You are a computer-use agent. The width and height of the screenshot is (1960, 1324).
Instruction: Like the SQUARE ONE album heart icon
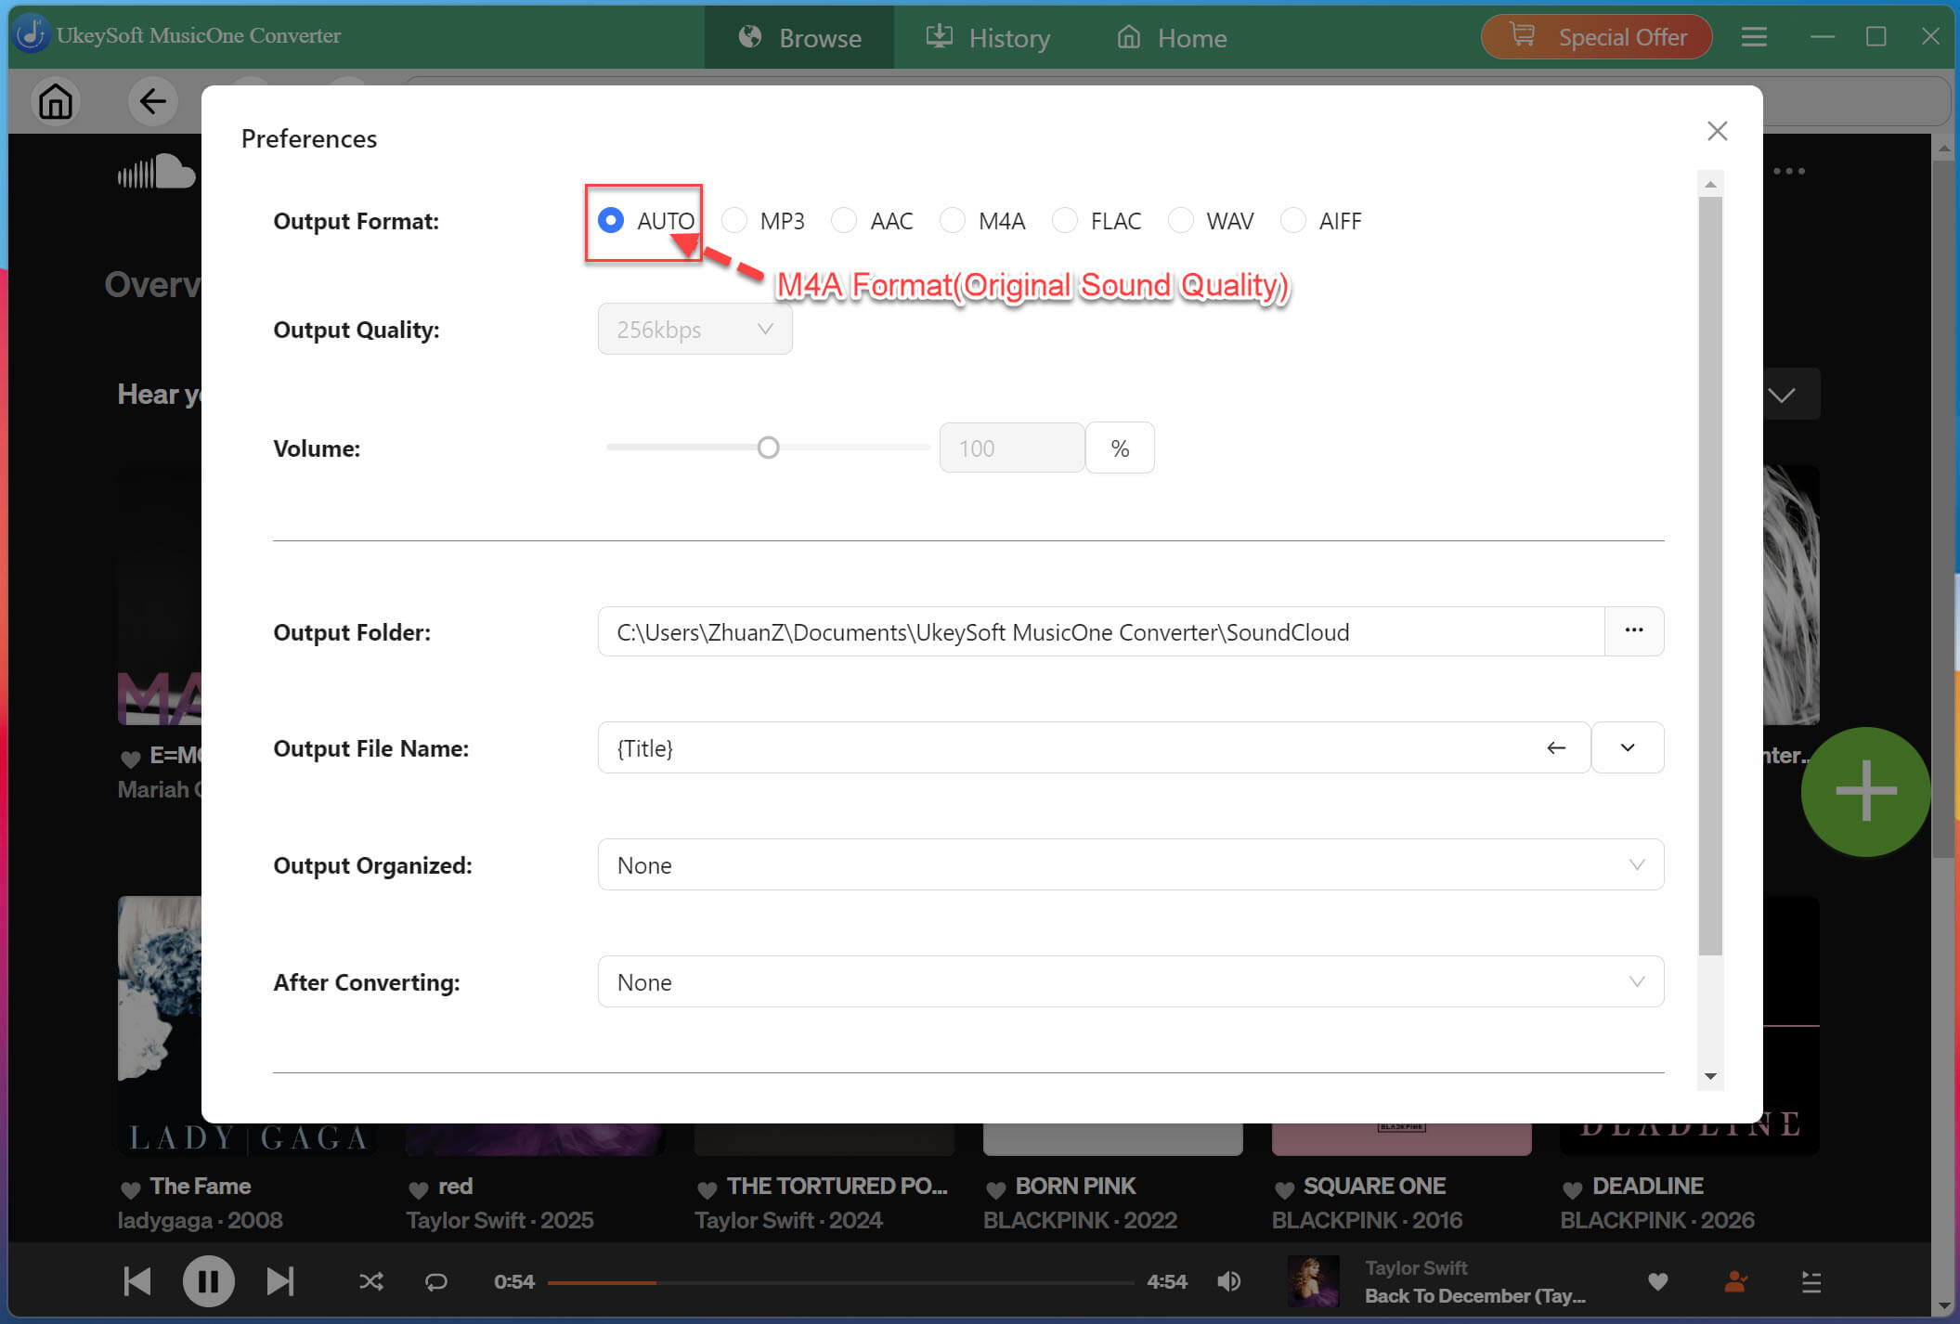(x=1285, y=1188)
